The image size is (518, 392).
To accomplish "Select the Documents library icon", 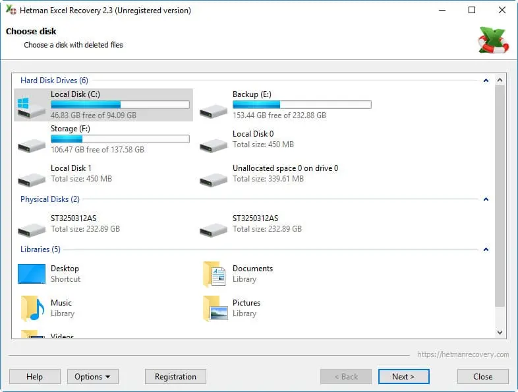I will pyautogui.click(x=214, y=275).
